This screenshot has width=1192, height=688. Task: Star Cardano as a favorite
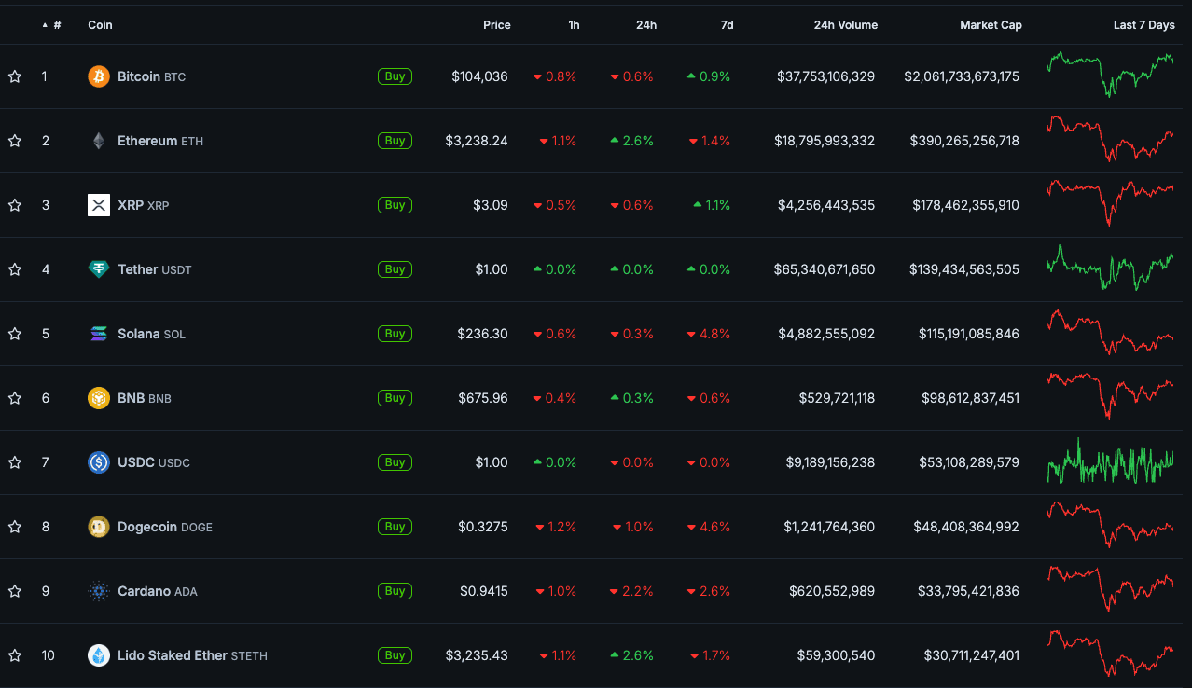15,591
